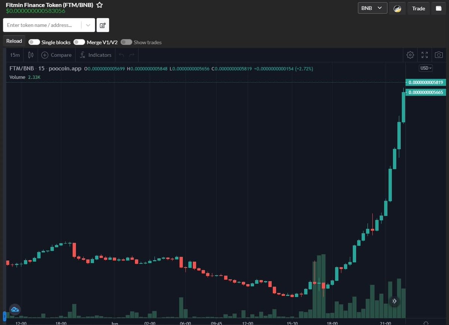Take a chart snapshot with camera icon
This screenshot has height=325, width=449.
pyautogui.click(x=439, y=55)
